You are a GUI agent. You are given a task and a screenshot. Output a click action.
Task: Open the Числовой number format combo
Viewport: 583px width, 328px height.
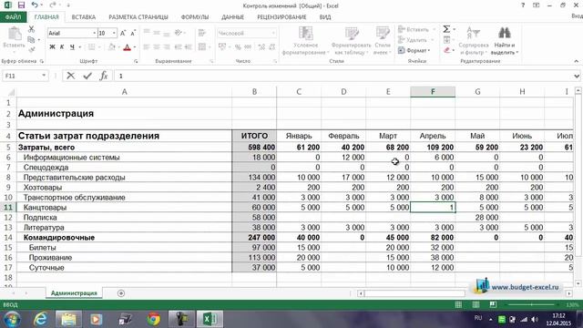(247, 33)
